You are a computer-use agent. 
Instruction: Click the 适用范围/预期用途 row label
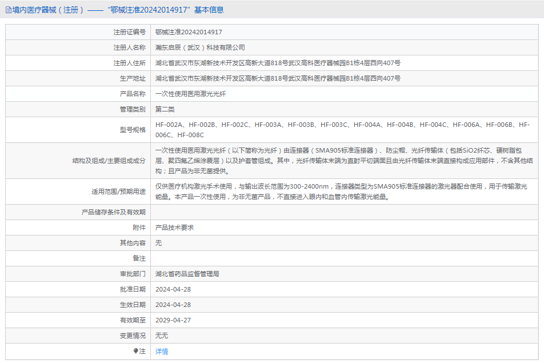(118, 192)
